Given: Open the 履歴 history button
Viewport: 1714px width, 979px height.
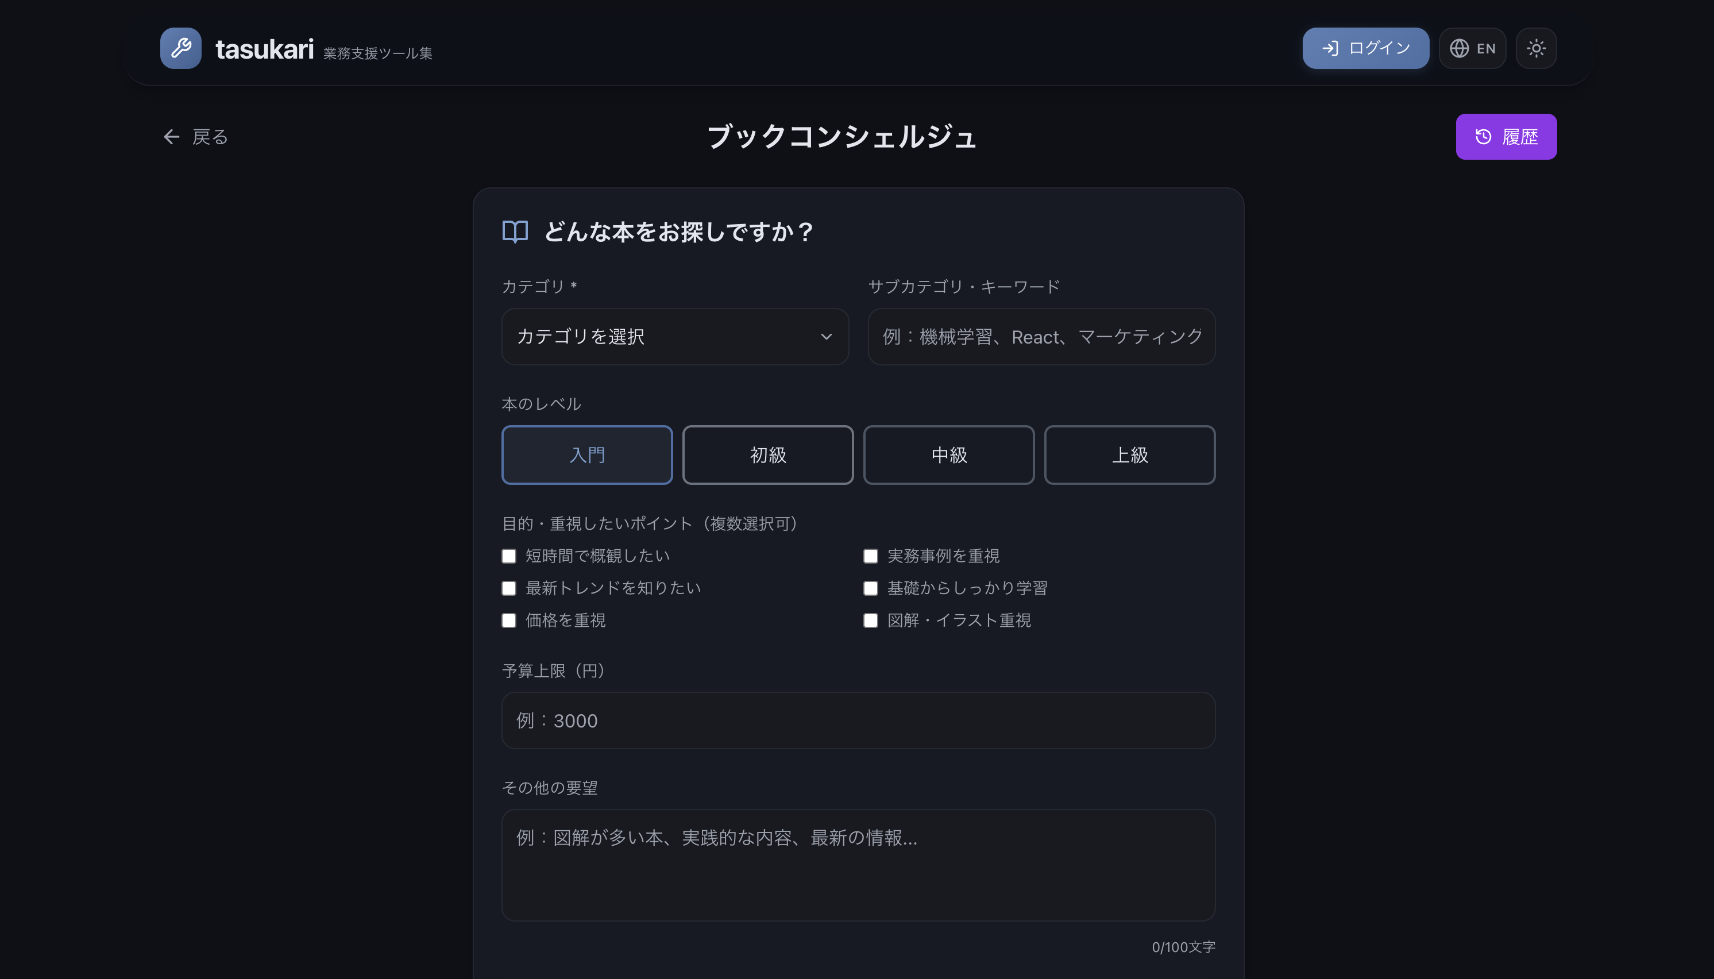Looking at the screenshot, I should tap(1505, 137).
